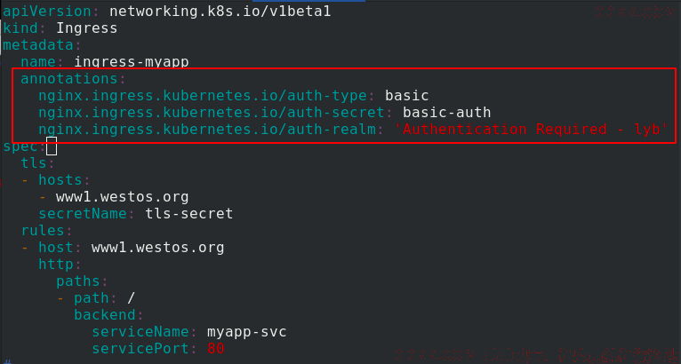Screen dimensions: 681x364
Task: Place cursor on the Ingress kind value
Action: tap(86, 28)
